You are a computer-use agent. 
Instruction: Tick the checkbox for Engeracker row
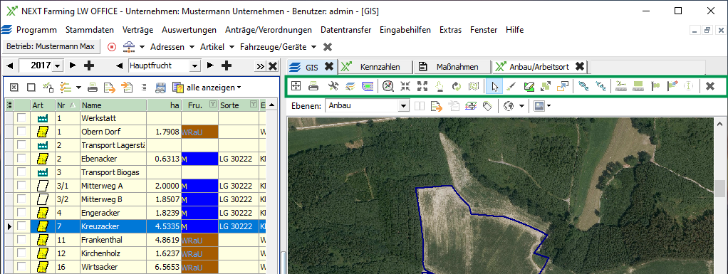click(21, 213)
